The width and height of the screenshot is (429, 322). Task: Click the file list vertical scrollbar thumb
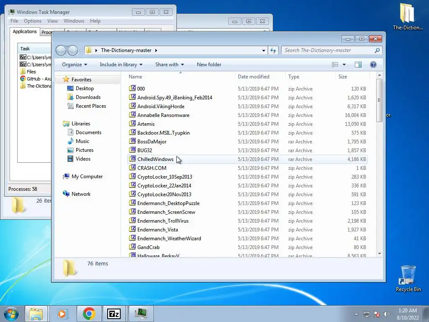click(x=379, y=100)
